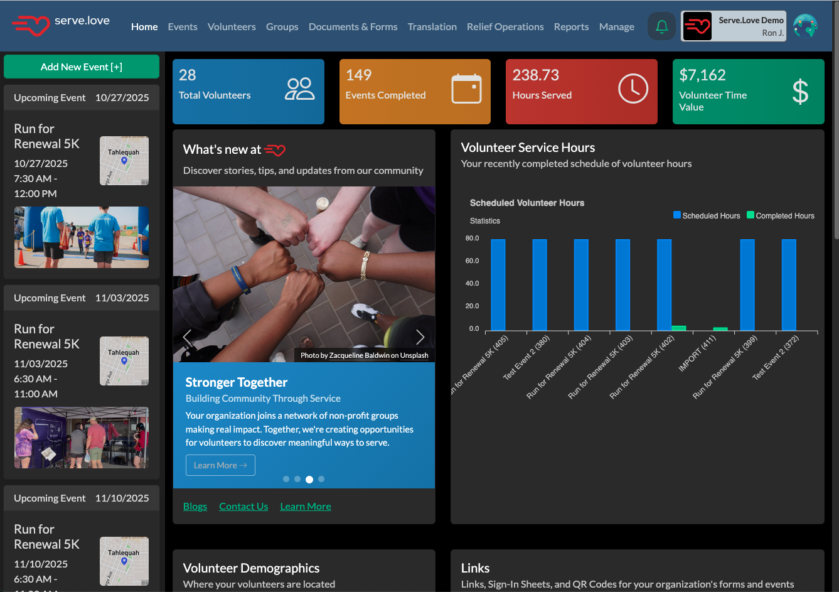Select the last carousel dot

point(321,479)
